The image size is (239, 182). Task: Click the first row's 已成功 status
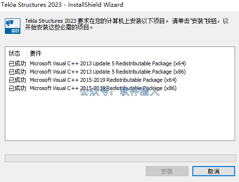tap(17, 63)
